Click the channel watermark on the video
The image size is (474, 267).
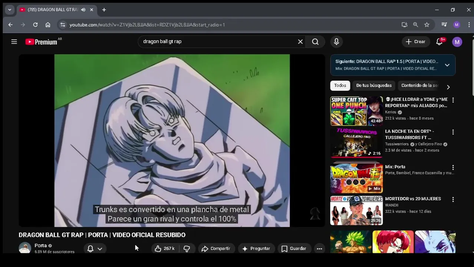[315, 213]
